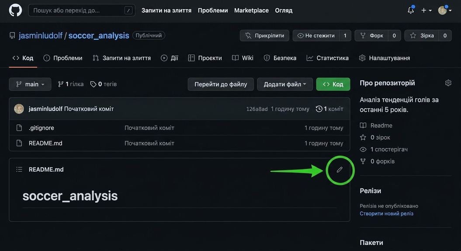Open the '1 гілка' branches link
Image resolution: width=461 pixels, height=251 pixels.
click(70, 84)
